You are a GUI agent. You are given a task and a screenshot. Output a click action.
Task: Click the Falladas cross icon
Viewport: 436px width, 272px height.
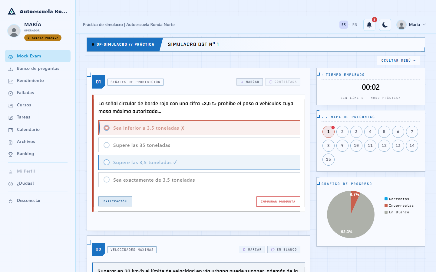11,93
